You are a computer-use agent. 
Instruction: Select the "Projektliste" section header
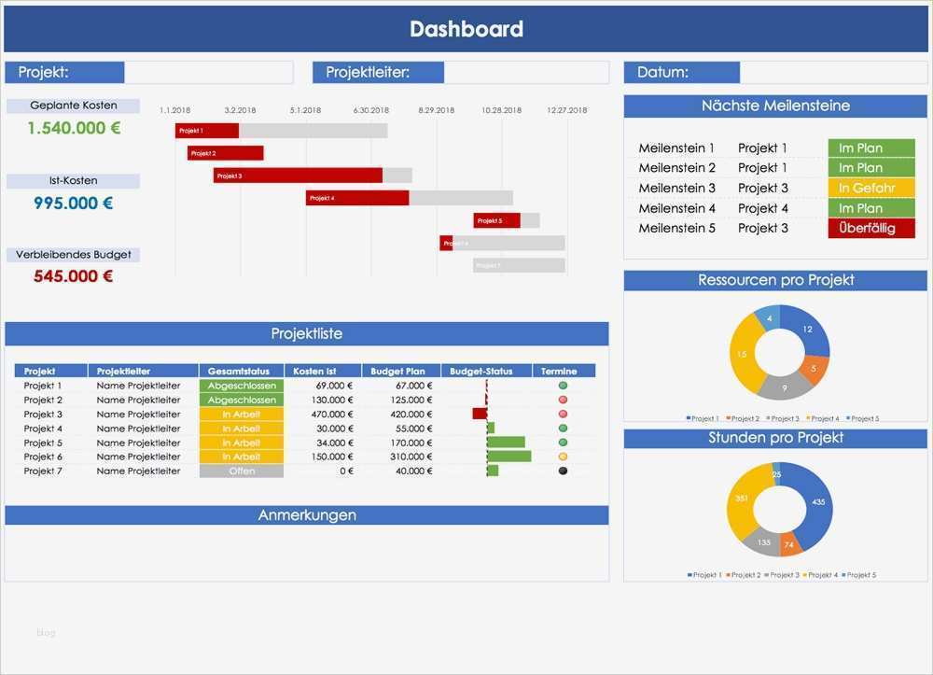tap(308, 333)
